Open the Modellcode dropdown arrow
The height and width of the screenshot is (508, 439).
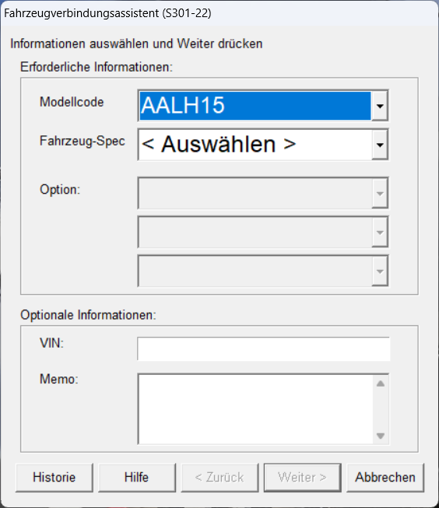click(x=380, y=106)
